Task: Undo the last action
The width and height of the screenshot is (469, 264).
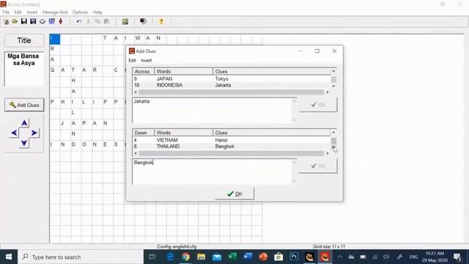Action: click(79, 21)
